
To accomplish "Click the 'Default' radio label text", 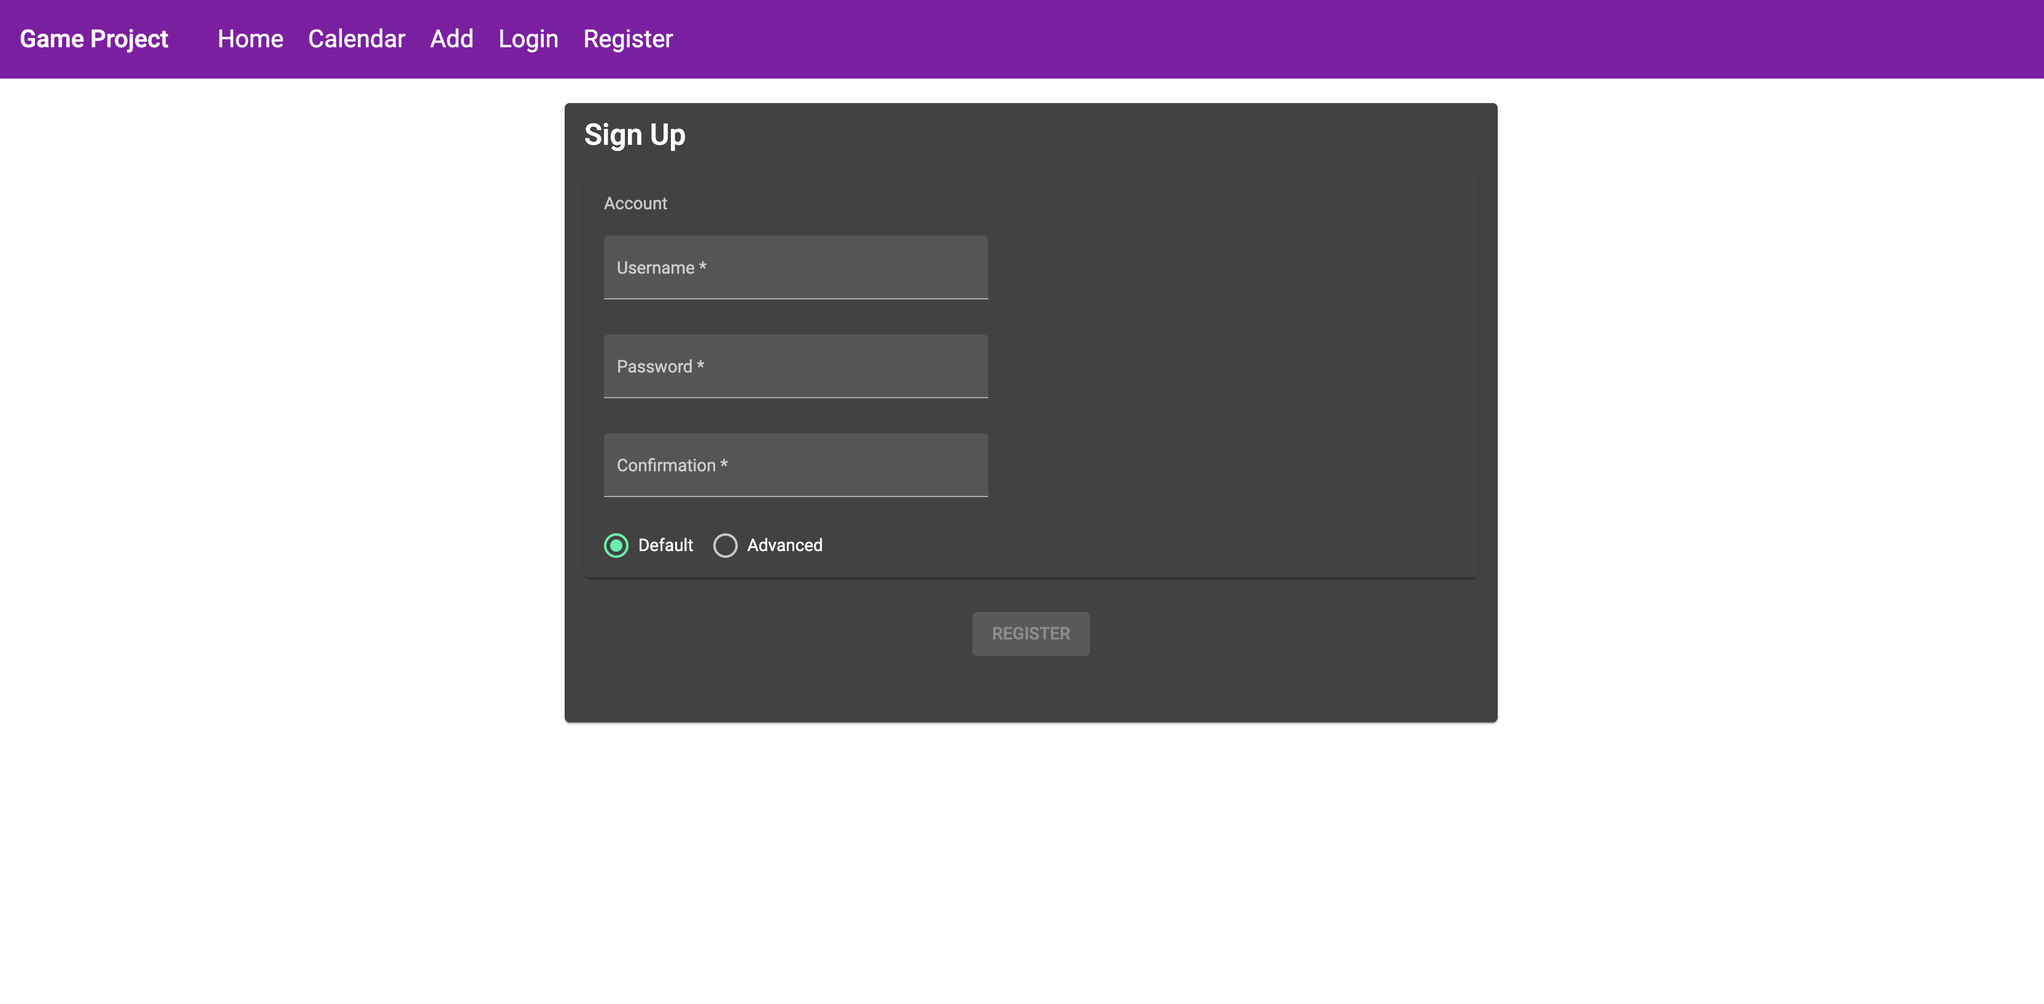I will [665, 546].
